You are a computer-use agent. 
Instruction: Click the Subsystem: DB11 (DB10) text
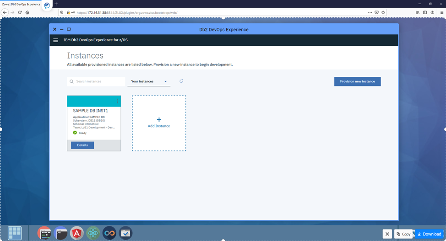tap(89, 121)
